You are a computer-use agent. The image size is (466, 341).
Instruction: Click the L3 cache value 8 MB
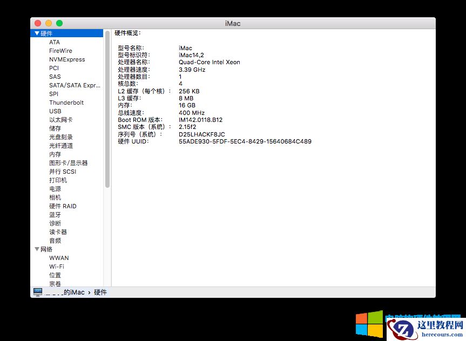(x=186, y=98)
